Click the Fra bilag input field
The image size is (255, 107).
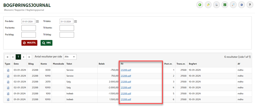point(29,35)
